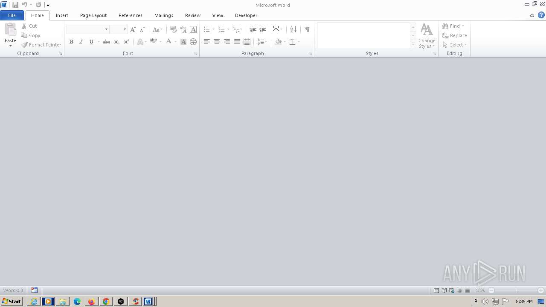The width and height of the screenshot is (546, 307).
Task: Open the Borders dropdown arrow
Action: pyautogui.click(x=299, y=42)
